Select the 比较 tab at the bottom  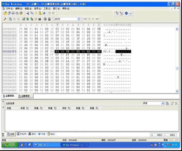11,134
